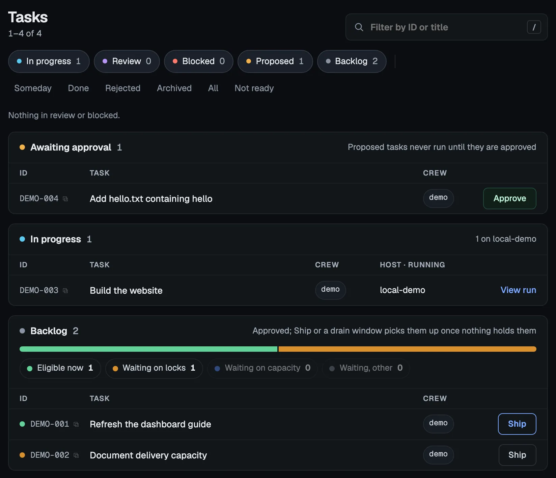The height and width of the screenshot is (478, 556).
Task: Click the demo crew tag for DEMO-003
Action: (x=331, y=290)
